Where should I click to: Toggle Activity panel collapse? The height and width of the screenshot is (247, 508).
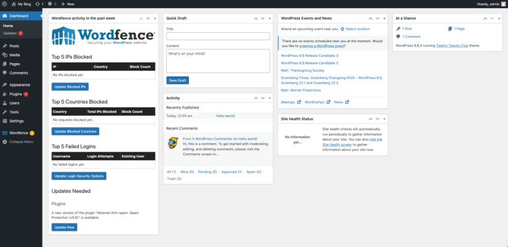(x=270, y=98)
